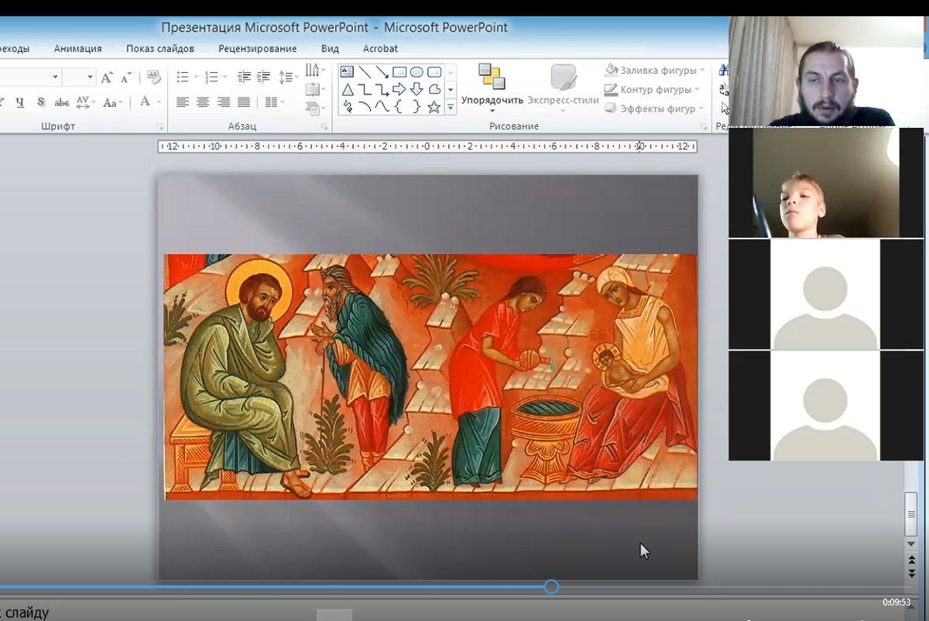This screenshot has width=929, height=621.
Task: Select the right arrow block shape
Action: 399,90
